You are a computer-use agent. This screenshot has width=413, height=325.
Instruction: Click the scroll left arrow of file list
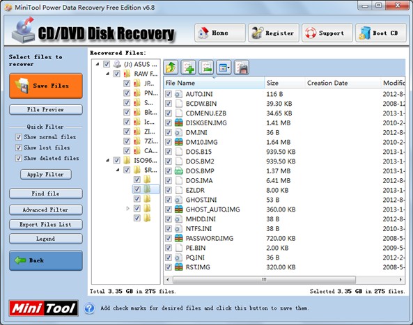pos(168,280)
